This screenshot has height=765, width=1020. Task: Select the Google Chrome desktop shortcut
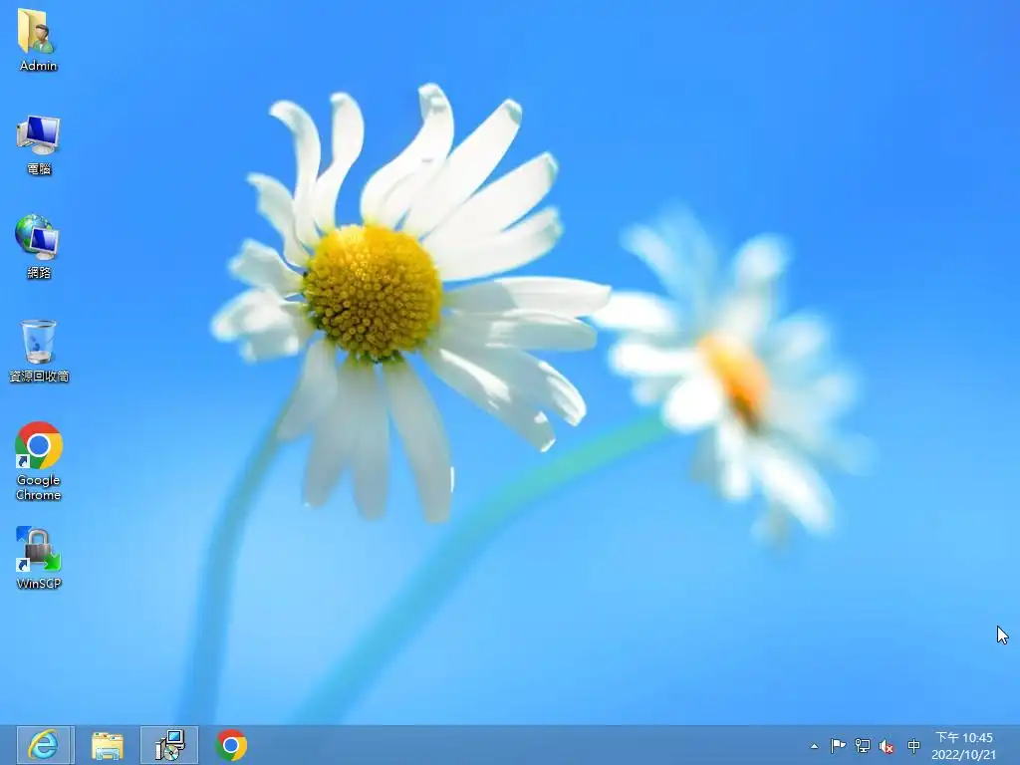point(39,461)
